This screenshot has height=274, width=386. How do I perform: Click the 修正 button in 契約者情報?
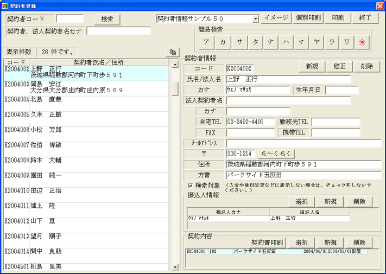[340, 66]
